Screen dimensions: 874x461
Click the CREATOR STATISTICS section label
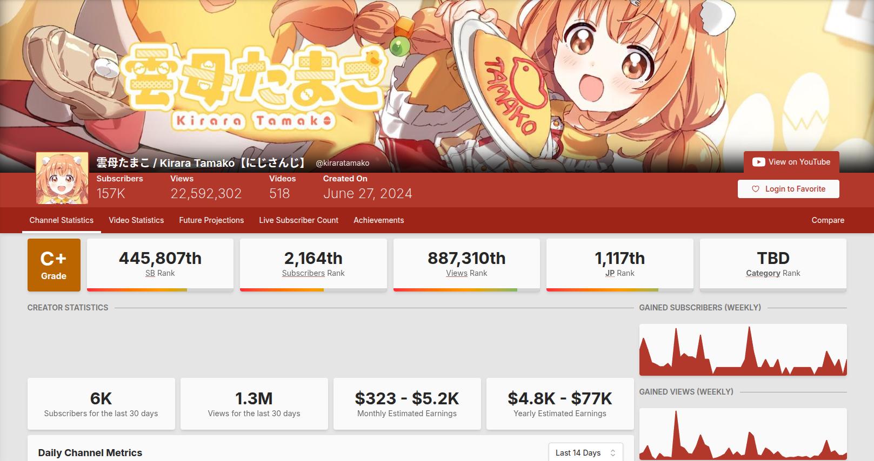coord(68,308)
